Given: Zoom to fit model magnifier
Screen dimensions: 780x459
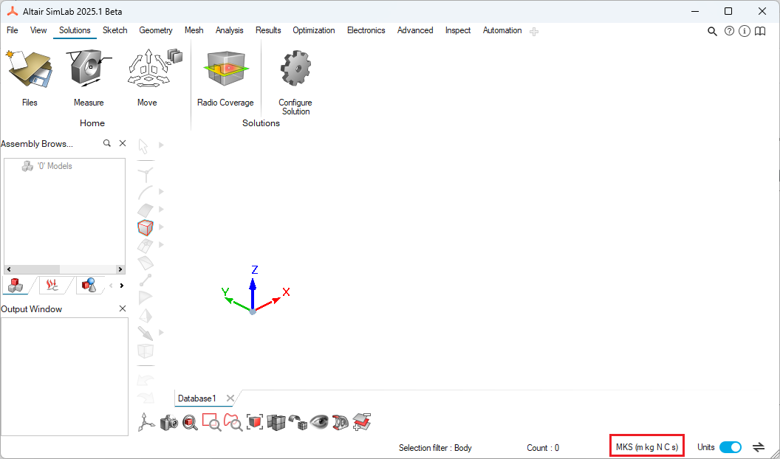Looking at the screenshot, I should click(x=190, y=422).
